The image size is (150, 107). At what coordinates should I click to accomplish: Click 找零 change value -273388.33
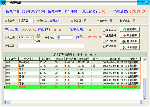coord(94,37)
